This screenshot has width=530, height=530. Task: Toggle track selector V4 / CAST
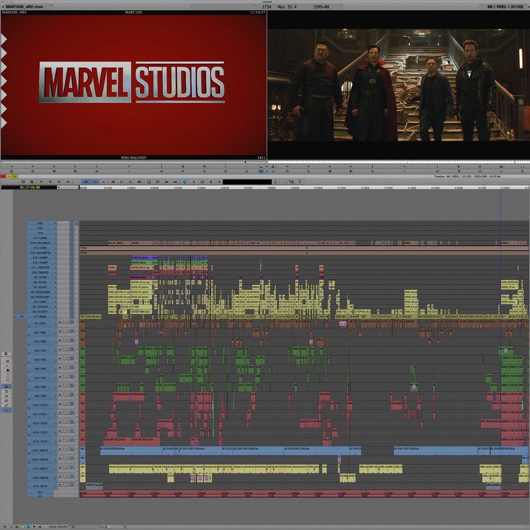pos(41,302)
